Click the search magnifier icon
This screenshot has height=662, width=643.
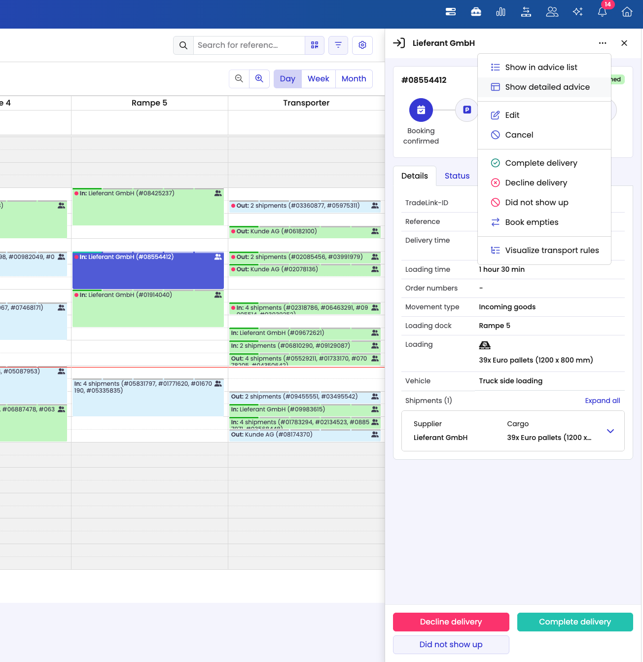click(183, 45)
